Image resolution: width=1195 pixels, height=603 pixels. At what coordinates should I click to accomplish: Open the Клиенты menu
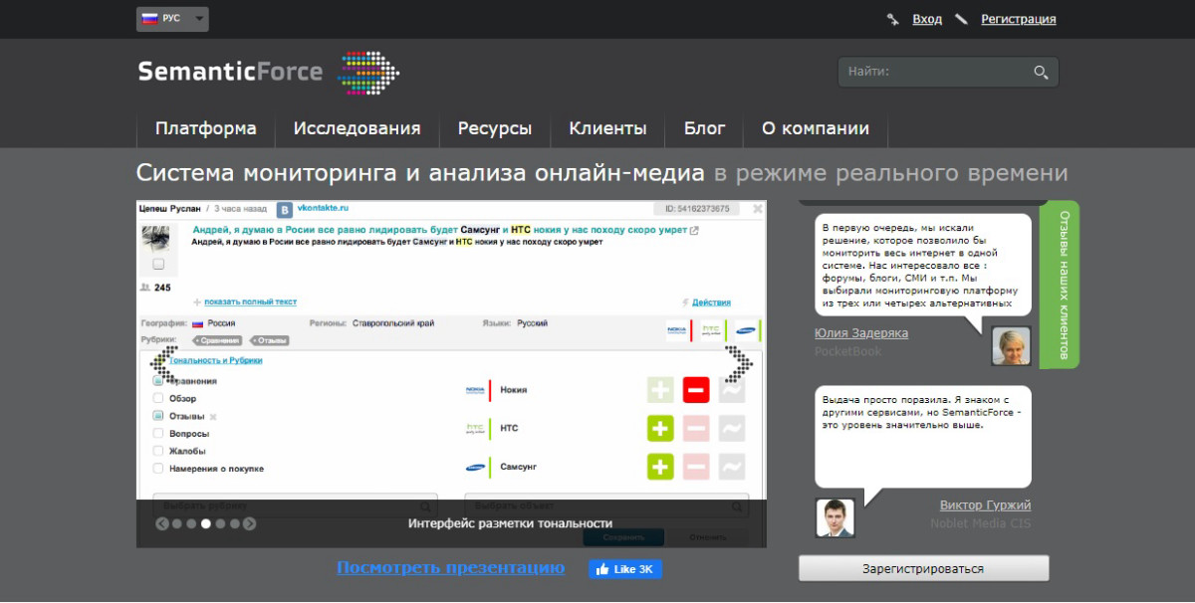click(608, 128)
